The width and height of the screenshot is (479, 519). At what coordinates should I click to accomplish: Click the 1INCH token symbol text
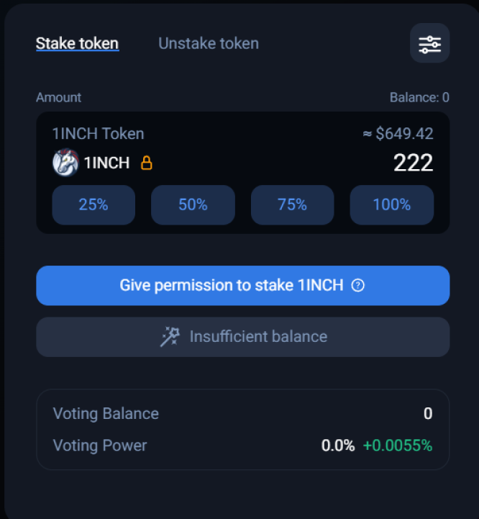[106, 163]
